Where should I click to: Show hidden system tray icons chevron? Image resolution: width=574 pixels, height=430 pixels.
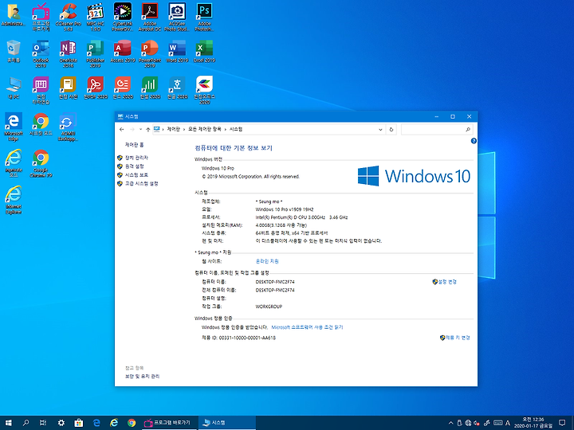[450, 423]
